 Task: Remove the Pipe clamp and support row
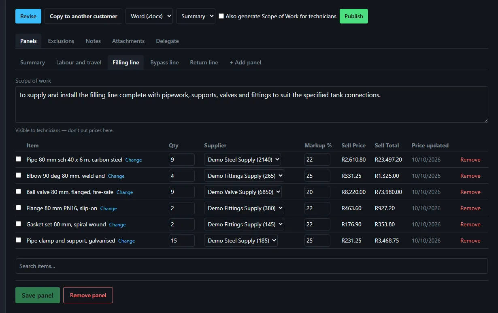tap(470, 241)
